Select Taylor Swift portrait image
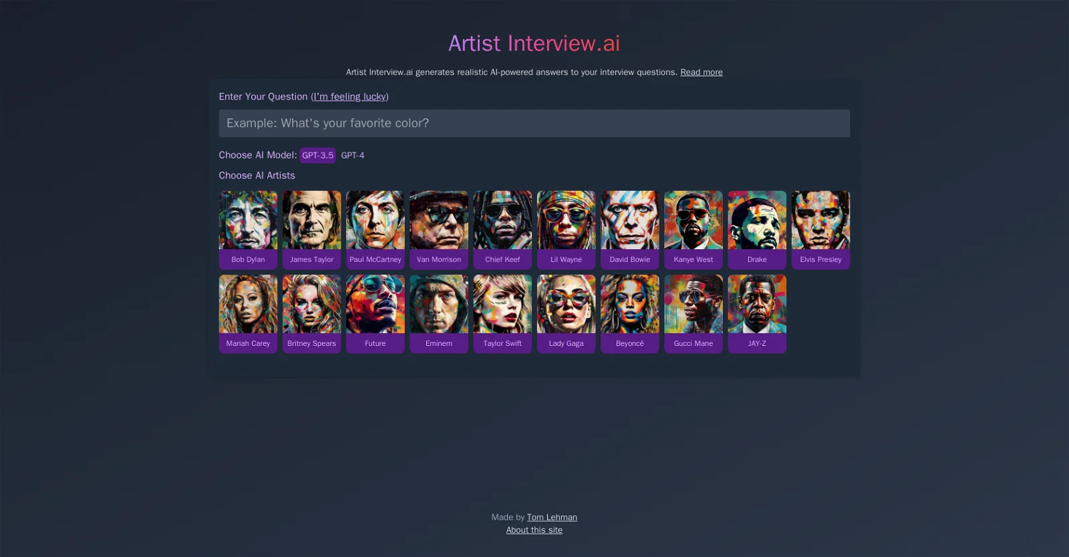1069x557 pixels. click(x=502, y=304)
